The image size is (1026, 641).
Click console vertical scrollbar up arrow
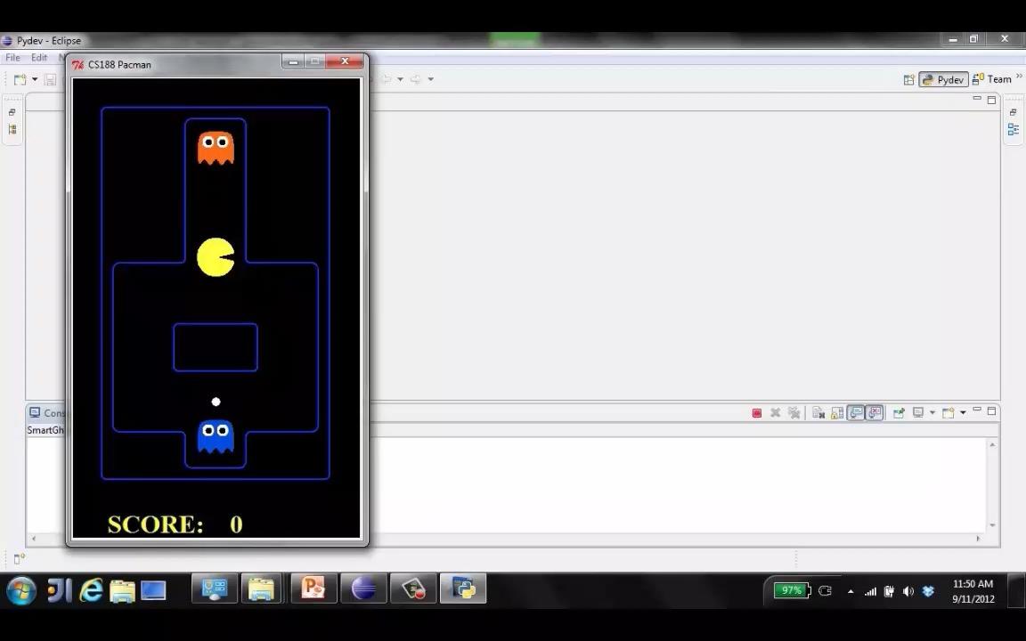click(993, 445)
